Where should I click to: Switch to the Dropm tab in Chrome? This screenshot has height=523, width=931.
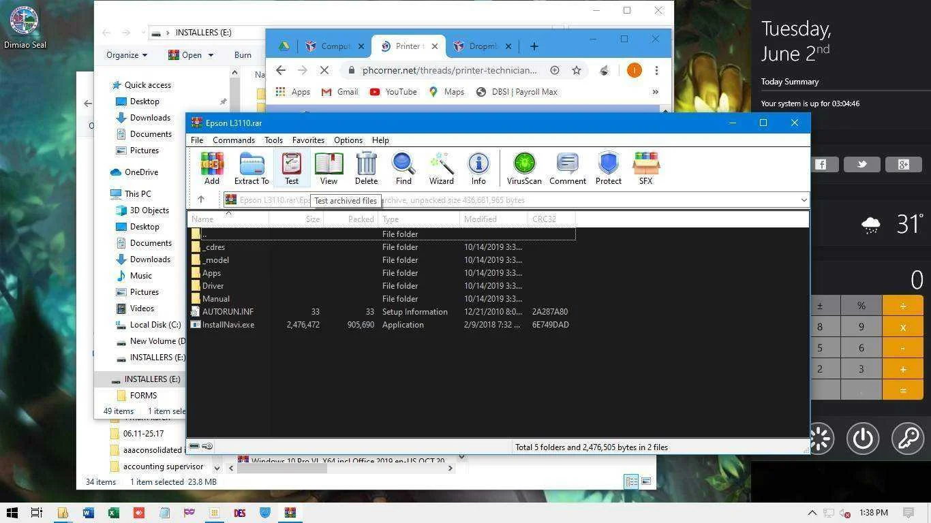tap(482, 46)
